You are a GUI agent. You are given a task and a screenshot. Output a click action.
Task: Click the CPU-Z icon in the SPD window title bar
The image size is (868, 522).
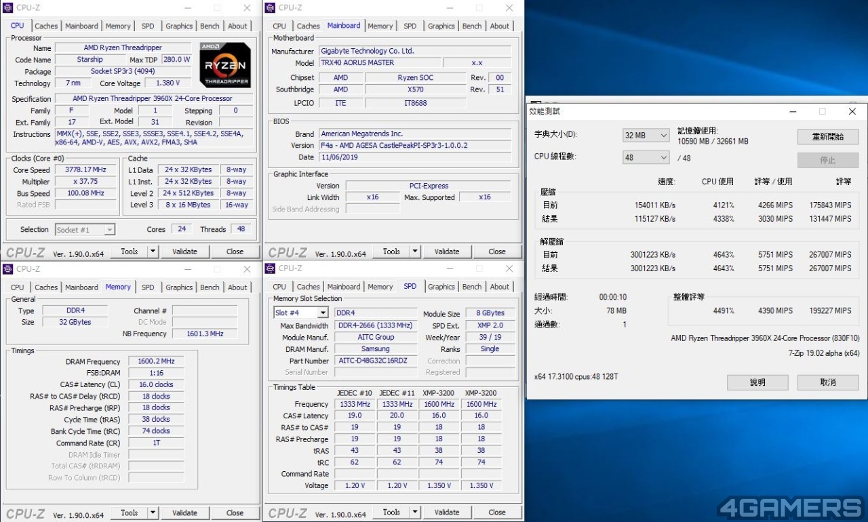270,268
